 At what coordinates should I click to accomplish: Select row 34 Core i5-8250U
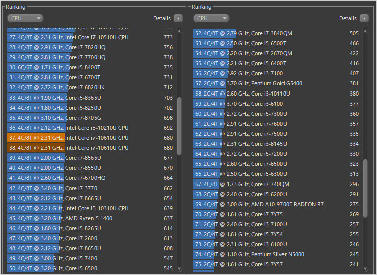[x=91, y=108]
